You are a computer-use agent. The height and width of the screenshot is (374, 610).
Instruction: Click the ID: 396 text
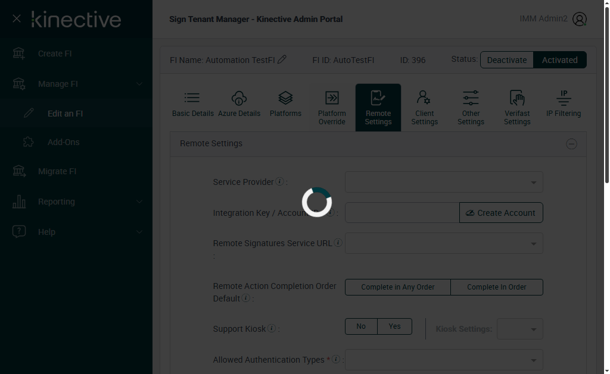point(413,60)
